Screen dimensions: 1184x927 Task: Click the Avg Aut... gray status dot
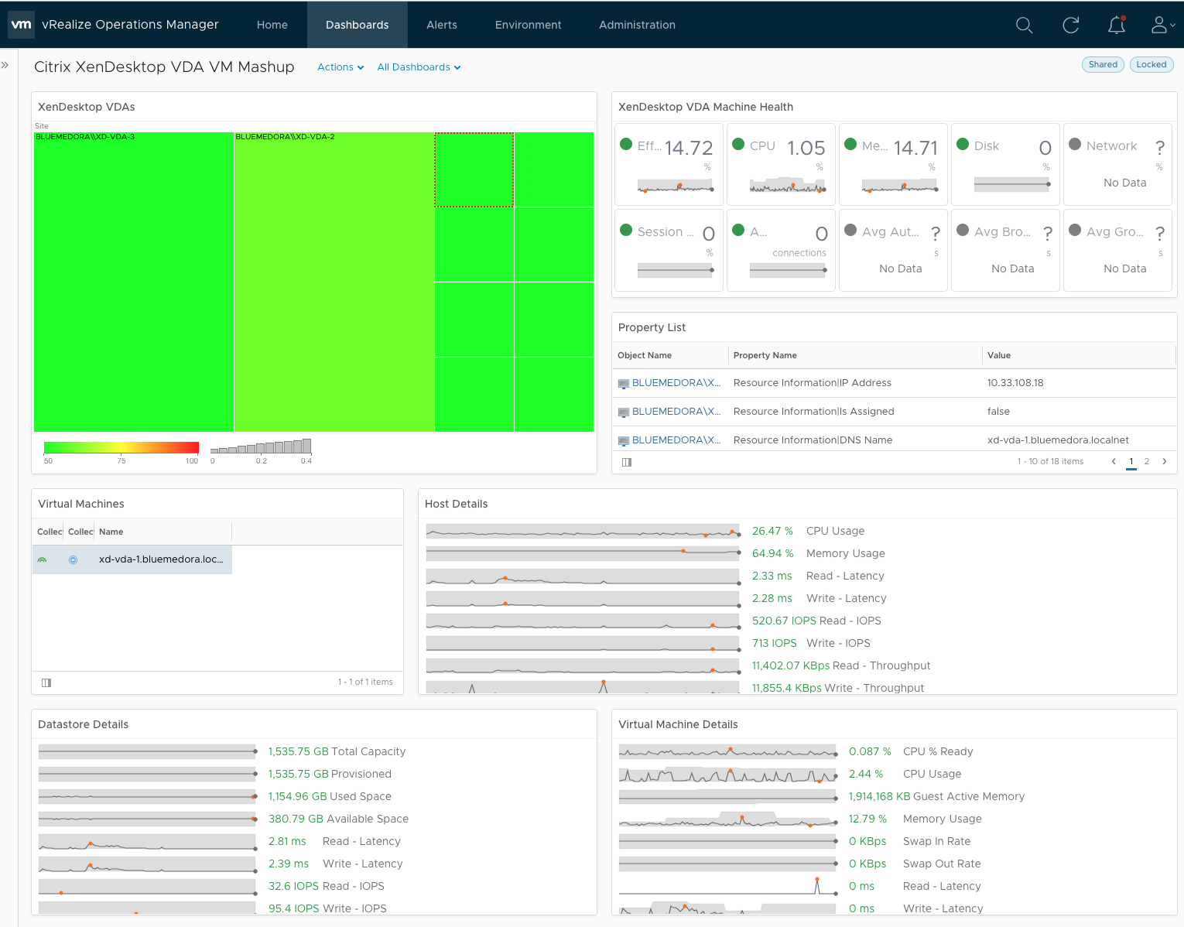click(x=850, y=230)
